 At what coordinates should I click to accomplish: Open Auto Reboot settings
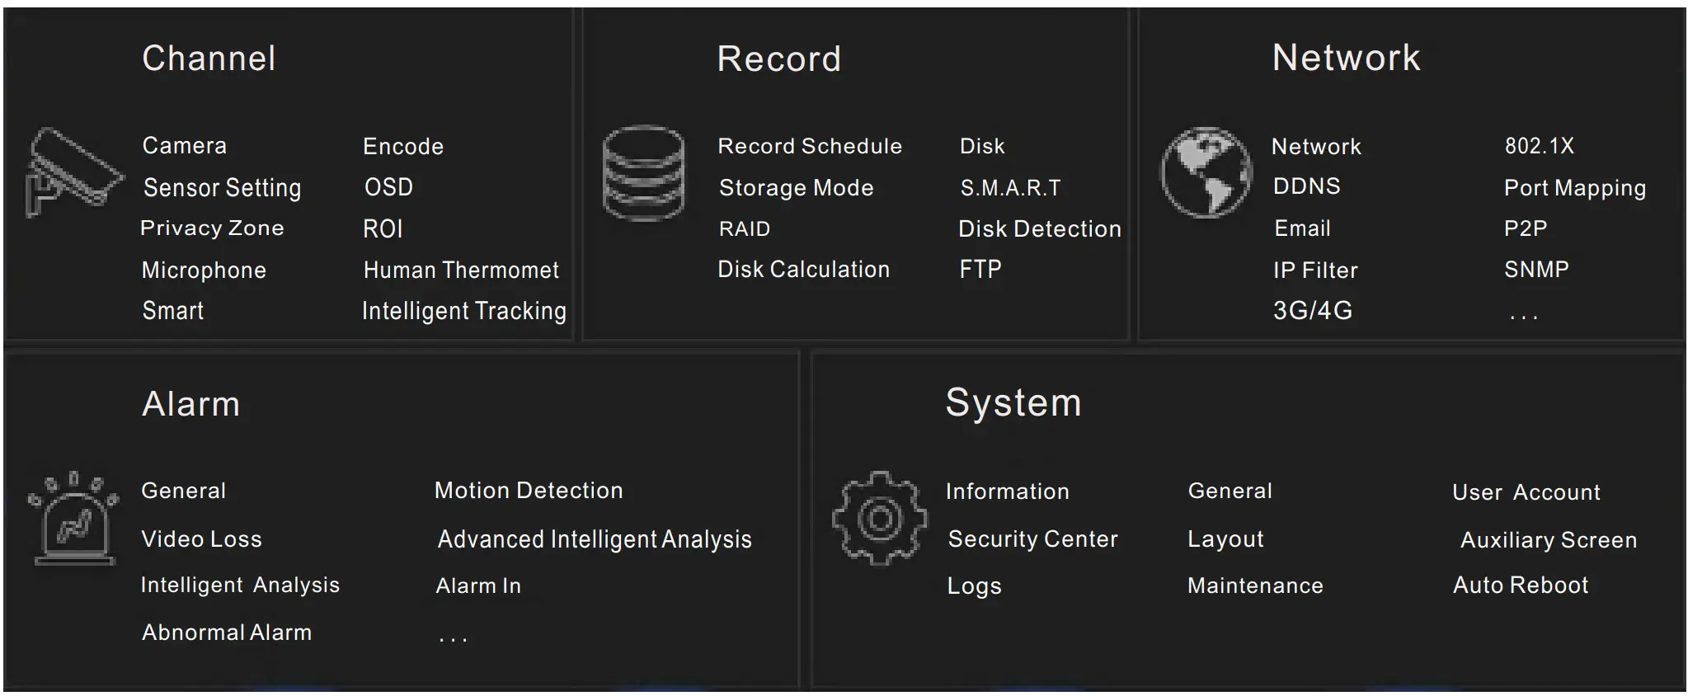point(1520,585)
